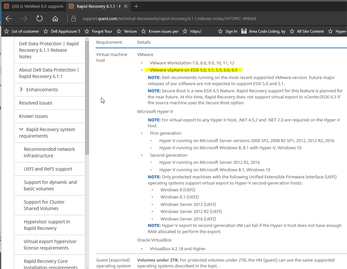Open Rapid Recovery Core installation requirements
This screenshot has width=347, height=269.
(x=51, y=264)
